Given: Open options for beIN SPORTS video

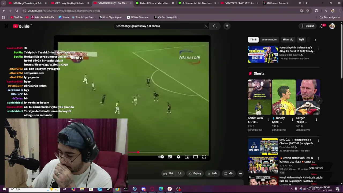Looking at the screenshot, I should (318, 48).
